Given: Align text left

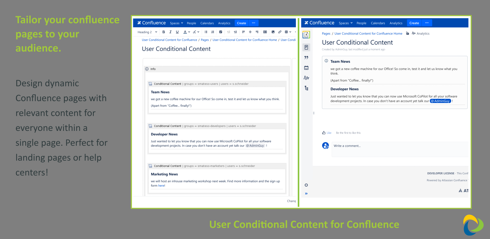Looking at the screenshot, I should click(x=243, y=32).
